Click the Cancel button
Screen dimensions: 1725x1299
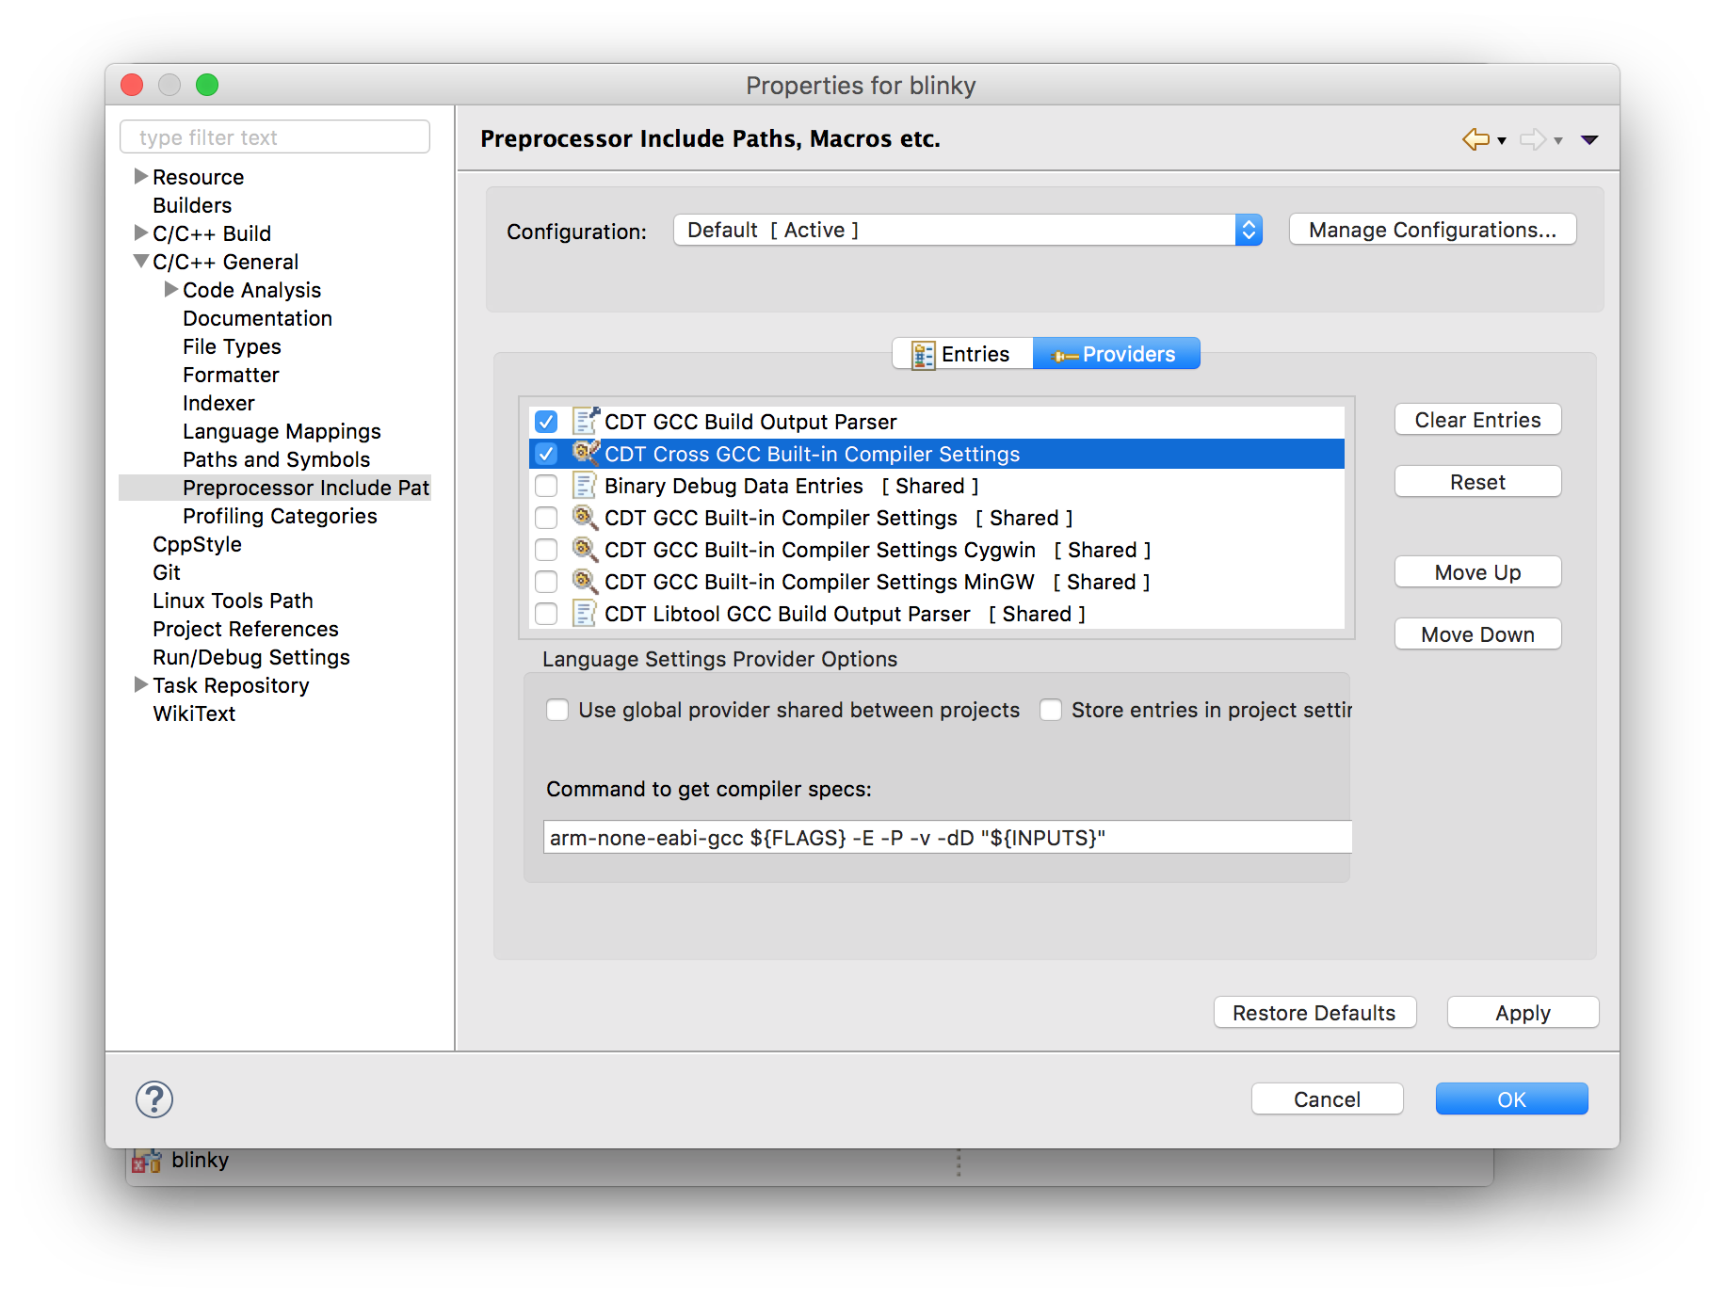pos(1327,1099)
